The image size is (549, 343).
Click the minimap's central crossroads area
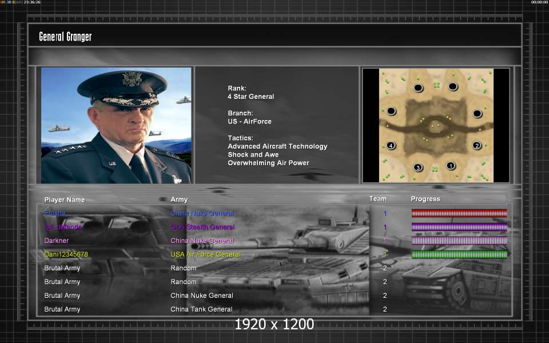[x=436, y=126]
